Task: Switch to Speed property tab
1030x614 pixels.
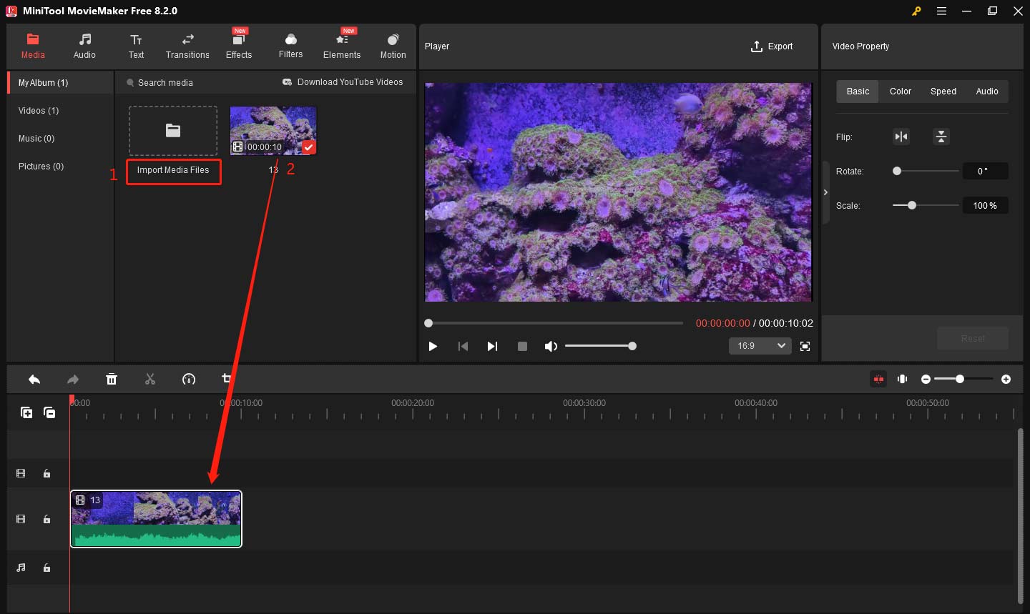Action: tap(943, 91)
